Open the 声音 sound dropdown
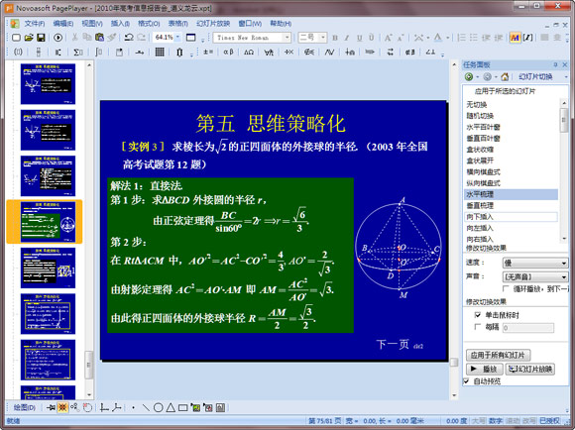 tap(563, 276)
